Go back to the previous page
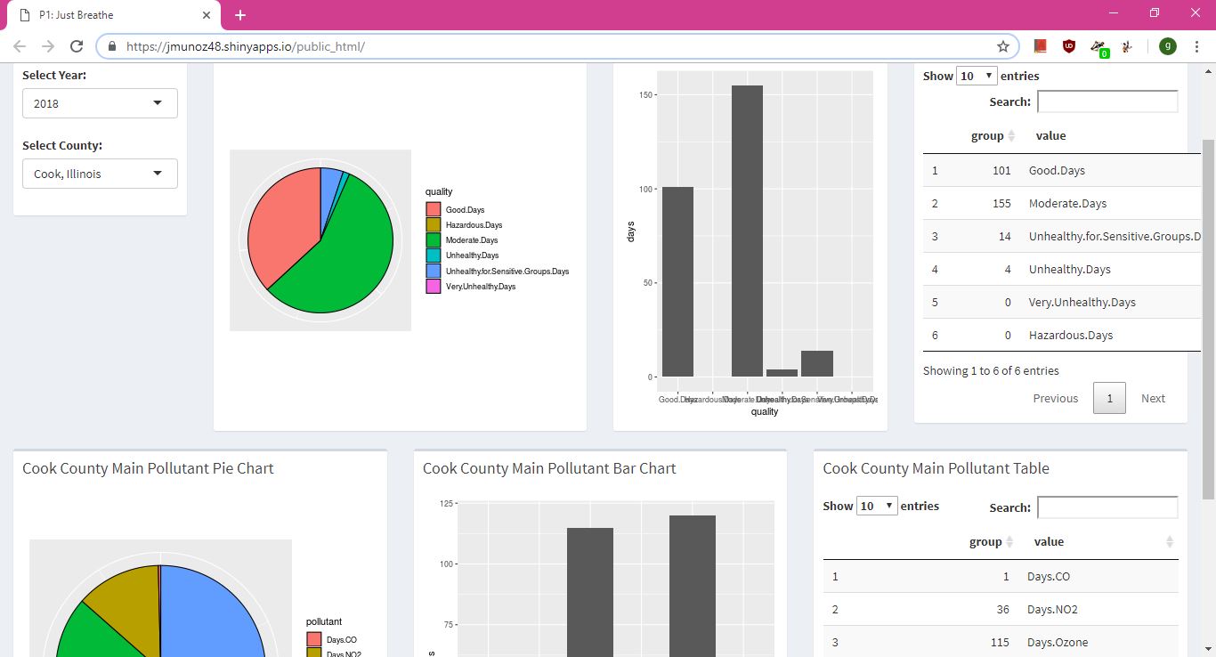Viewport: 1216px width, 657px height. click(20, 46)
